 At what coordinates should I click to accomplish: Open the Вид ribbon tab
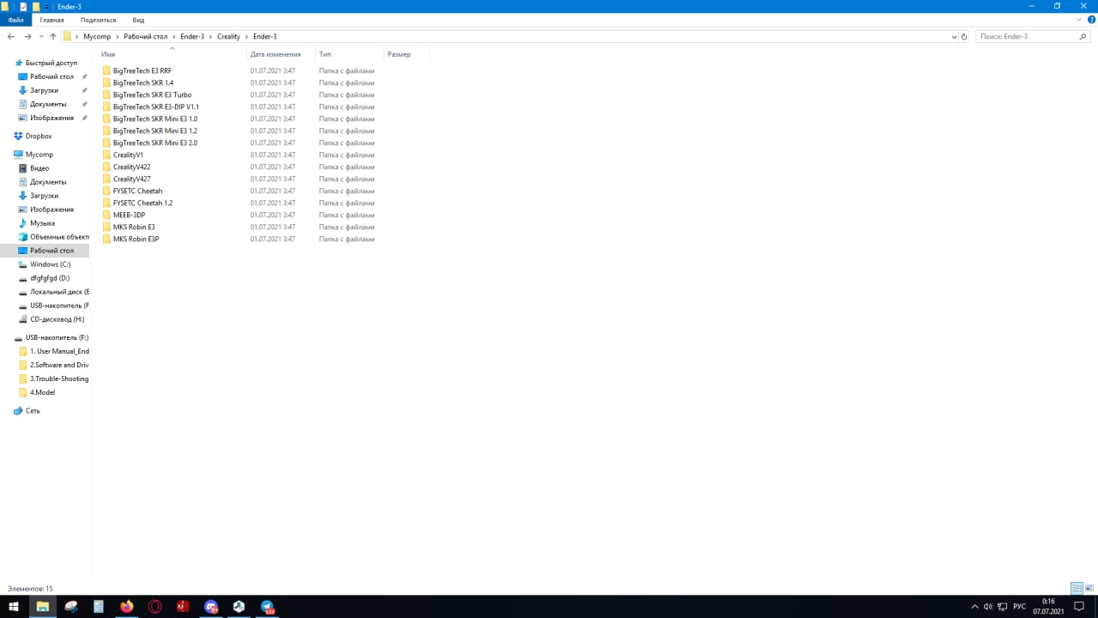(x=138, y=20)
